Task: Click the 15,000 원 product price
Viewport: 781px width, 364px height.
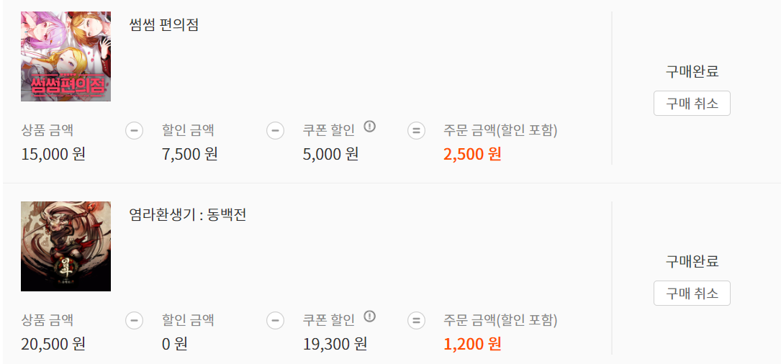Action: pos(53,154)
